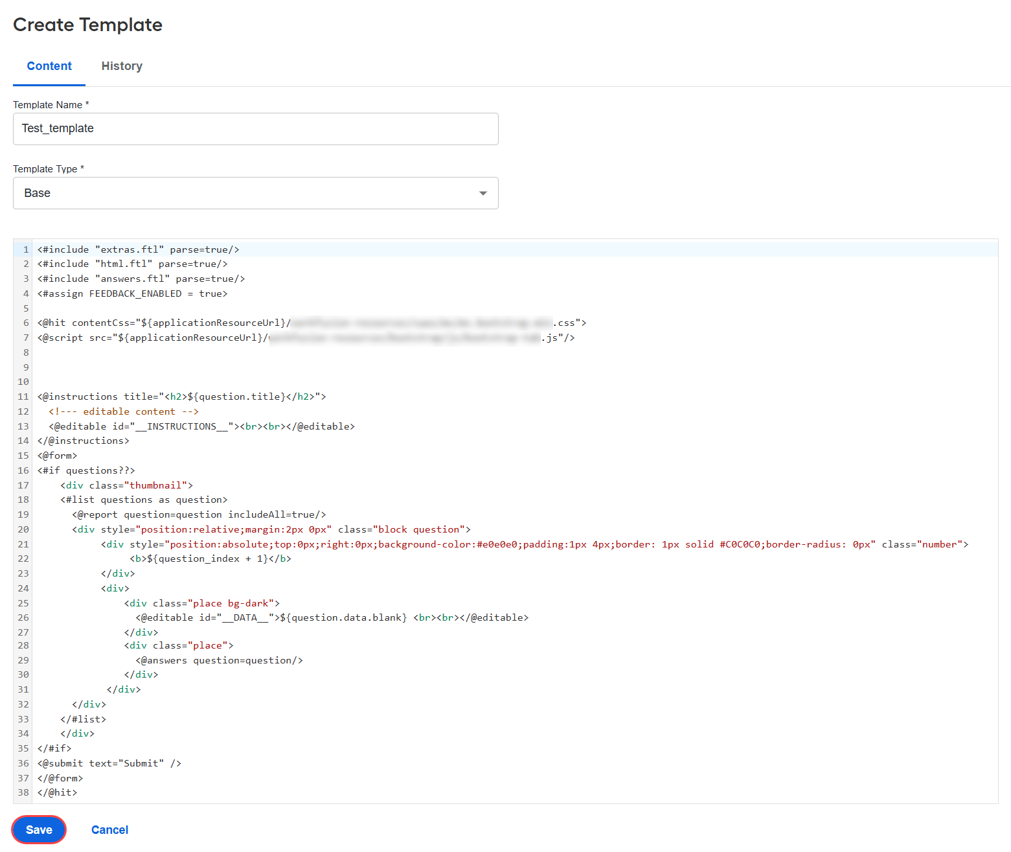
Task: Click the Template Name input field
Action: click(256, 129)
